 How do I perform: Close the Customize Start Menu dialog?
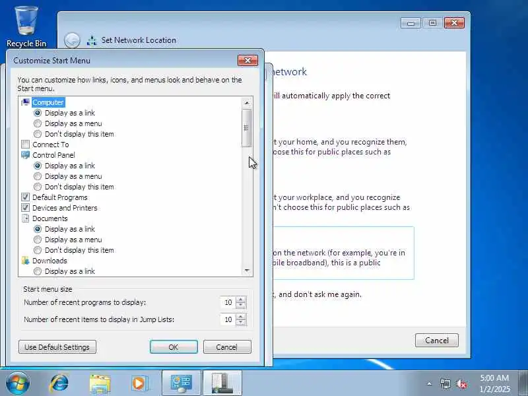click(x=248, y=60)
